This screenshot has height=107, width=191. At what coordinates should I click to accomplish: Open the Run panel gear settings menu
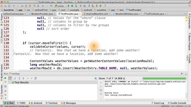[x=182, y=74]
